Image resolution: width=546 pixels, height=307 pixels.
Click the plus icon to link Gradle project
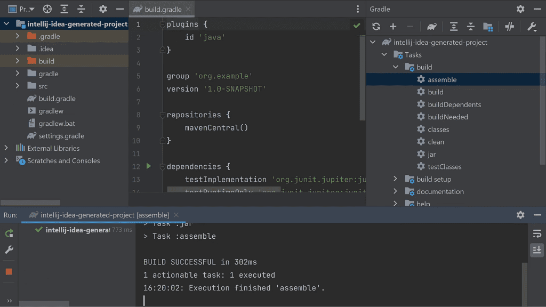pos(393,27)
